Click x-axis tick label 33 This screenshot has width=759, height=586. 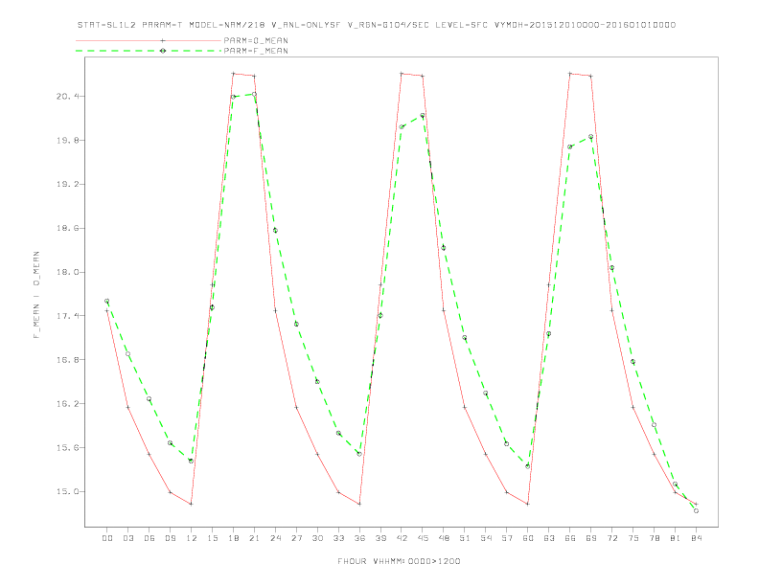point(338,538)
